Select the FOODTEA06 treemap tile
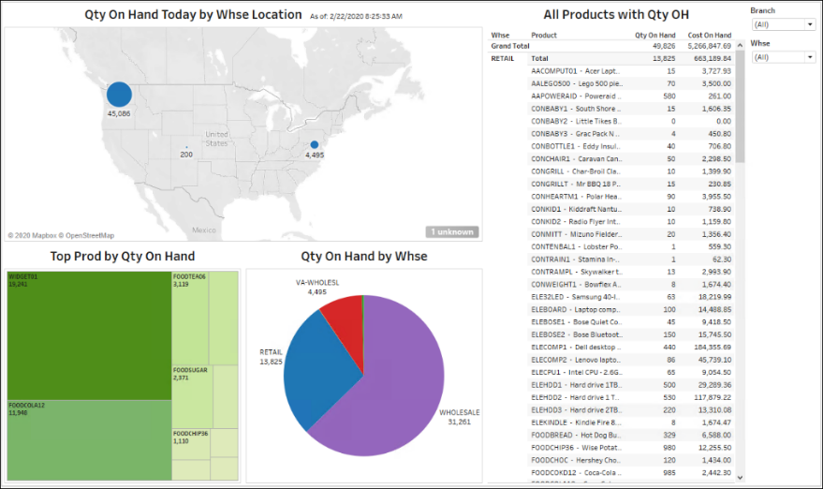 pos(190,319)
